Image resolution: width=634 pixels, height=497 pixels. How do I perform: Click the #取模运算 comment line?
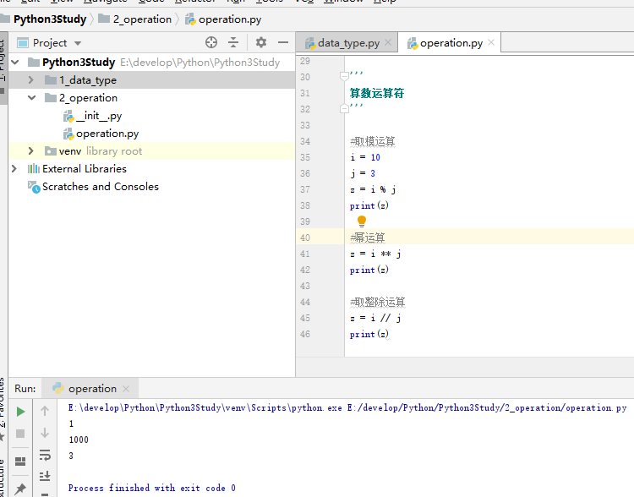[373, 141]
